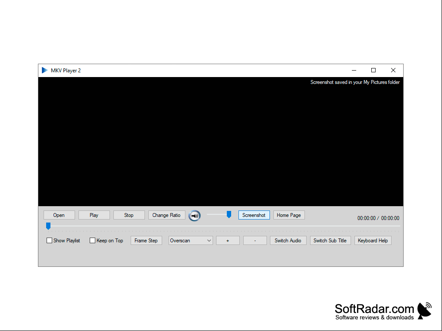Close the MKV Player 2 window
Image resolution: width=442 pixels, height=331 pixels.
tap(393, 70)
